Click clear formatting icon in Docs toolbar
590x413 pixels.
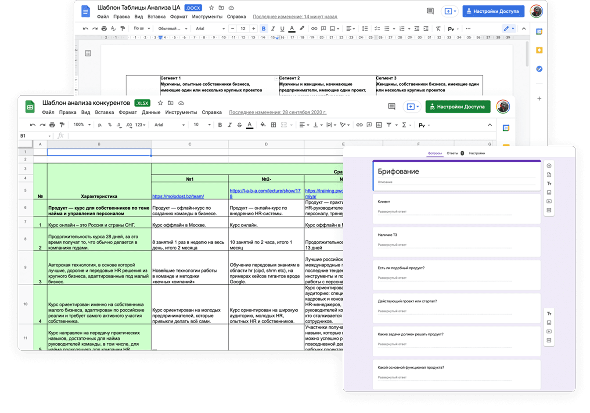(x=438, y=29)
